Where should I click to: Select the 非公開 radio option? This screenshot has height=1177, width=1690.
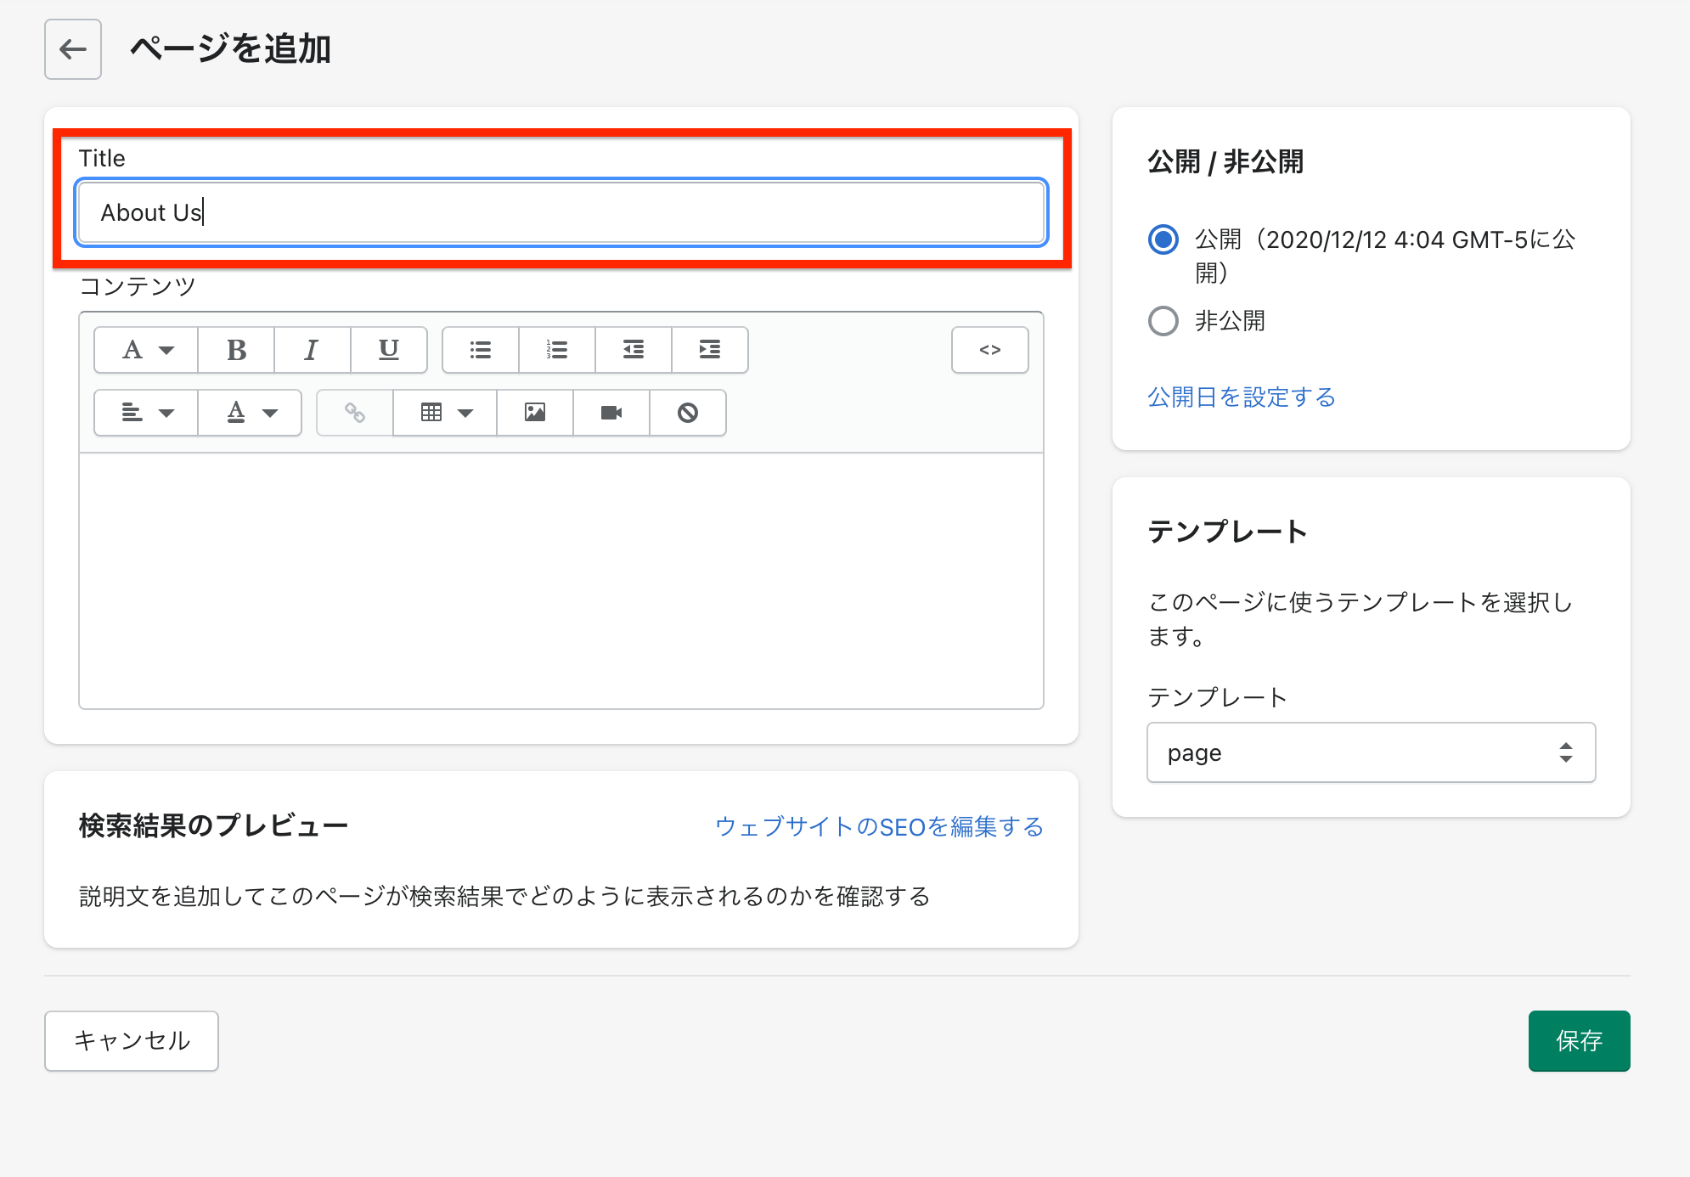[x=1163, y=321]
